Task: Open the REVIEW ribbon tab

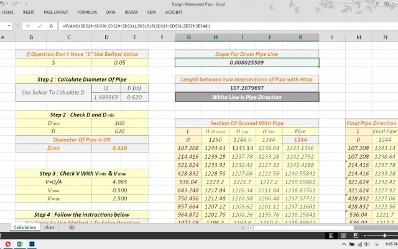Action: click(131, 12)
